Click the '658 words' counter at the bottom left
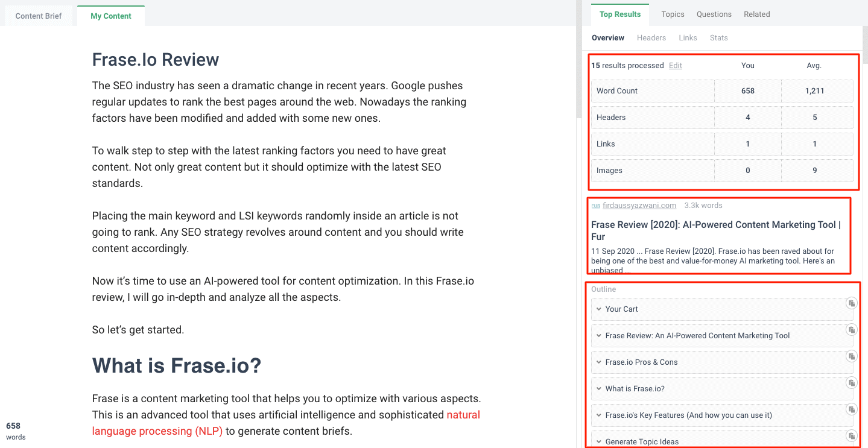 pyautogui.click(x=16, y=431)
